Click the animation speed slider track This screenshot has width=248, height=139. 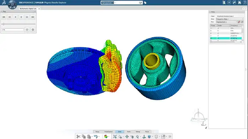(18, 24)
